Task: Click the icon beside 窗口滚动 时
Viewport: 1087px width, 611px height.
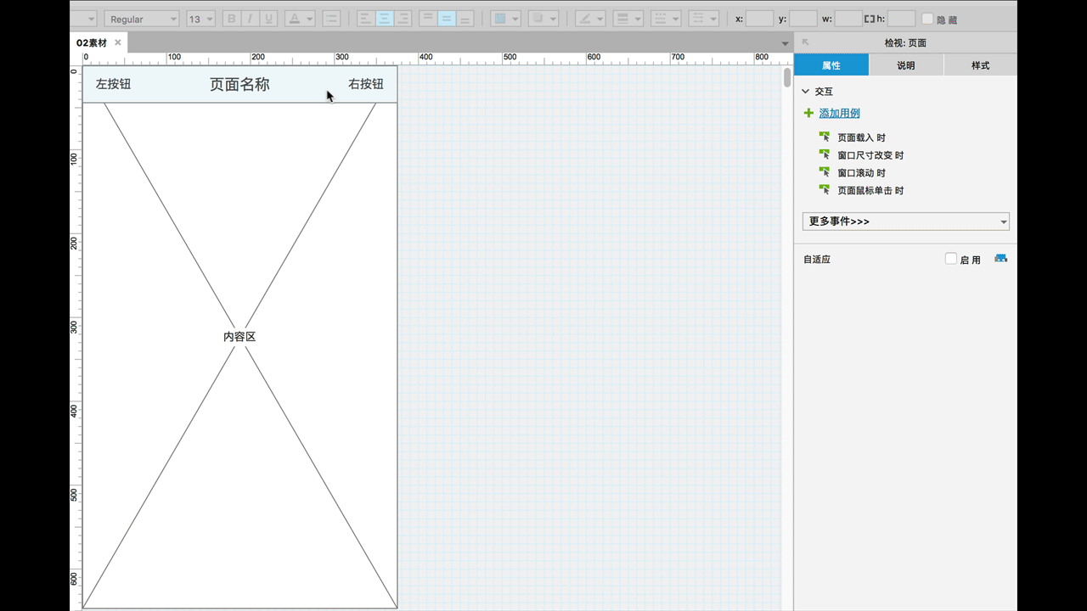Action: (x=824, y=172)
